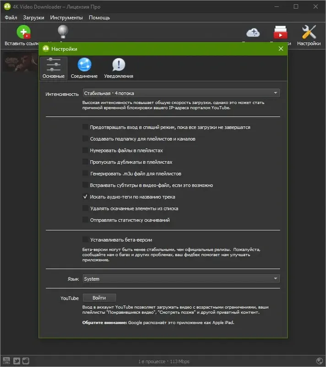Open the Инструменты menu

[66, 17]
